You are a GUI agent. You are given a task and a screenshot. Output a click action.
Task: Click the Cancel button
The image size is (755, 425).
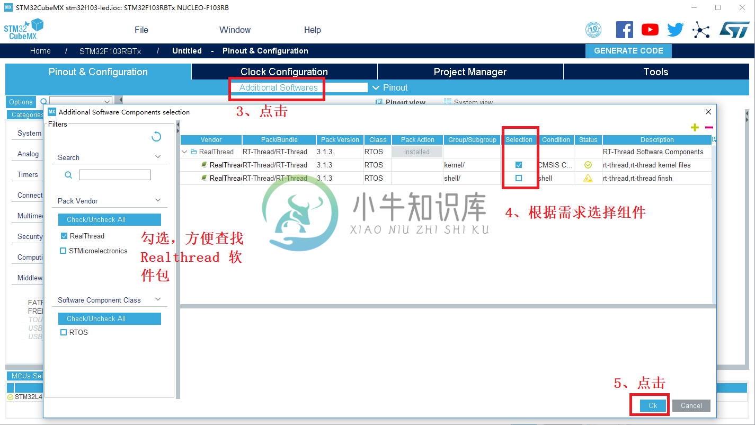coord(691,405)
